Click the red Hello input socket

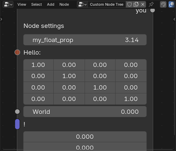[17, 52]
